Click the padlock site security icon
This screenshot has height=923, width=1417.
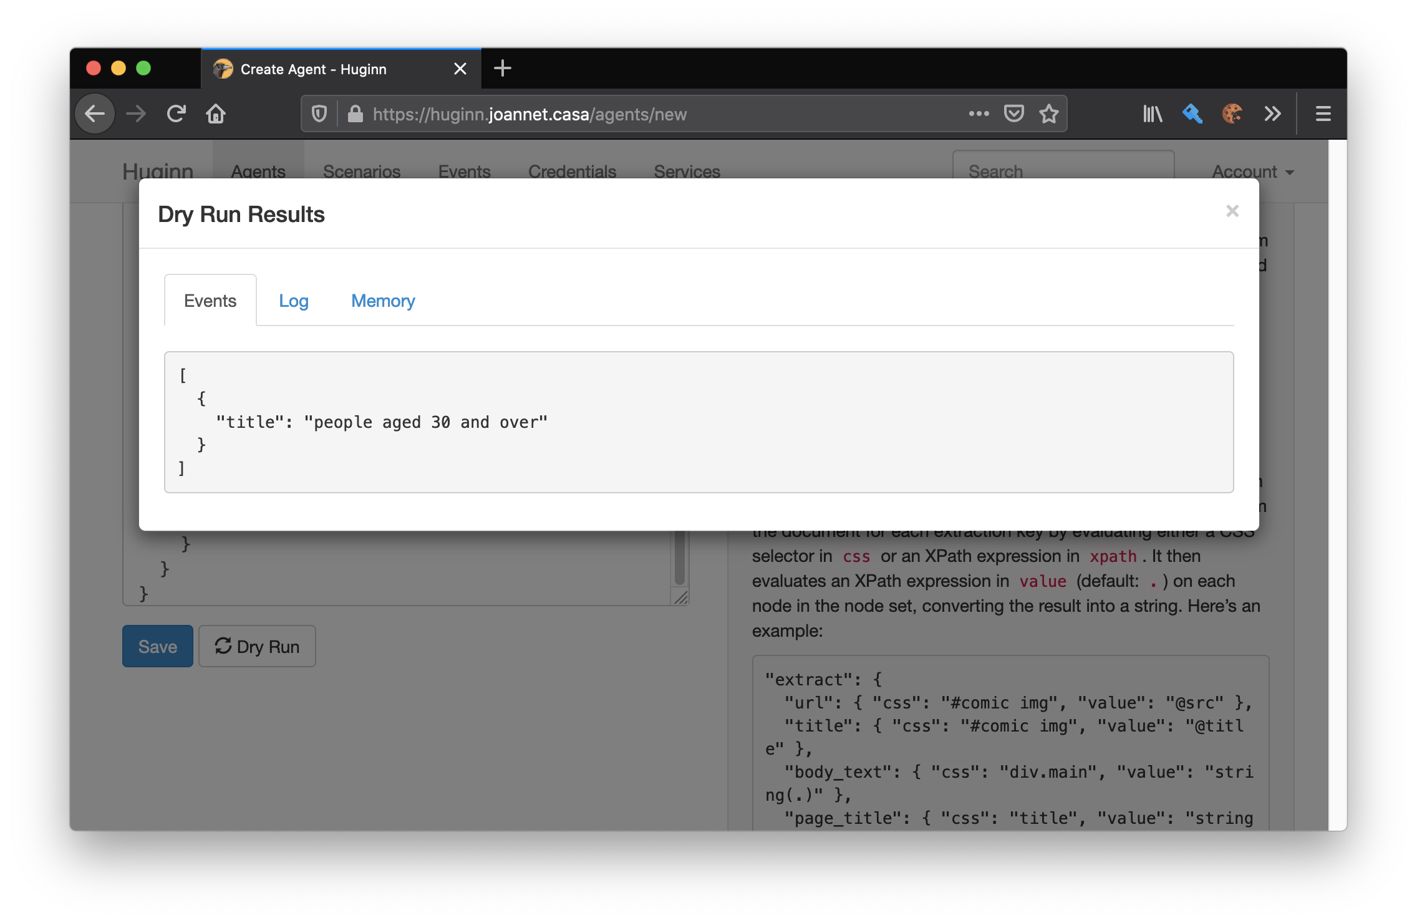[x=355, y=114]
